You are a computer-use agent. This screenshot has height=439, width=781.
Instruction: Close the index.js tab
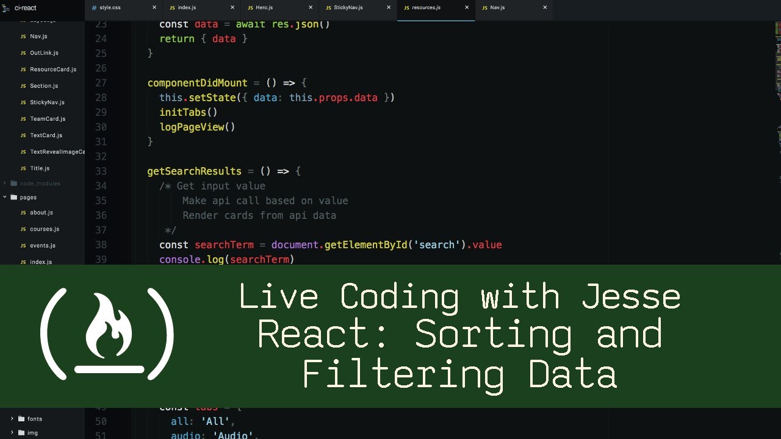pyautogui.click(x=232, y=7)
